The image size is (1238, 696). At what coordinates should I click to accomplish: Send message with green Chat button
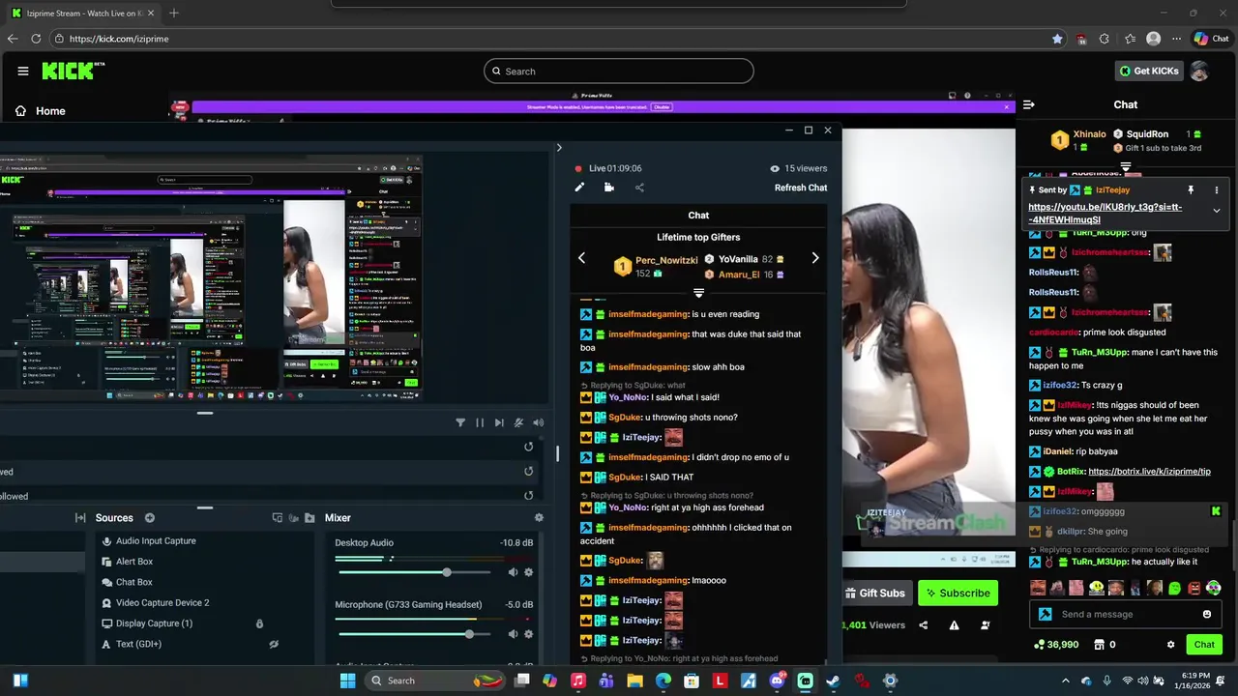click(1204, 645)
